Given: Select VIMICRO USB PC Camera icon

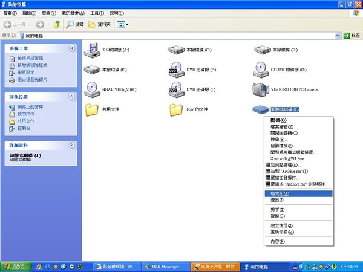Looking at the screenshot, I should (261, 89).
